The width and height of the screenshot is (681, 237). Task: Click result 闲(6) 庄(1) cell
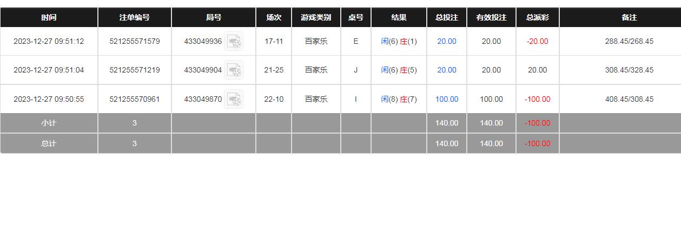399,41
